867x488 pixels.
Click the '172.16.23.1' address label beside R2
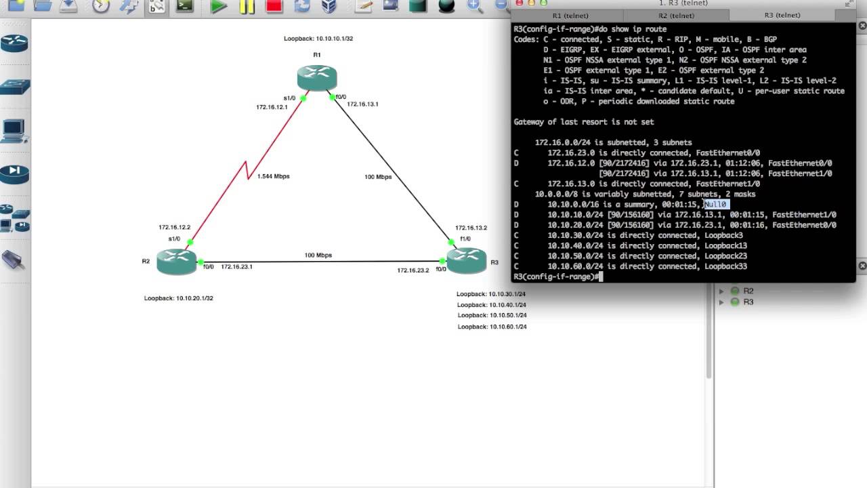tap(236, 267)
